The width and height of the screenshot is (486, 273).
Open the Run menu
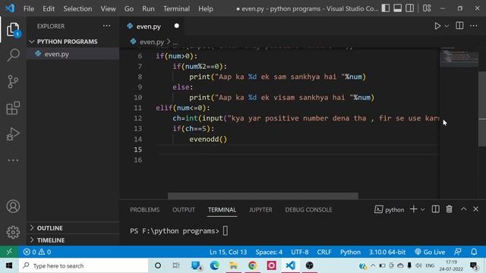pyautogui.click(x=148, y=8)
